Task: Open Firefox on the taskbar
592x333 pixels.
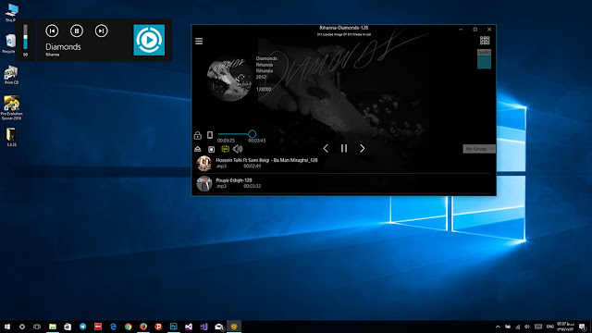Action: 143,327
